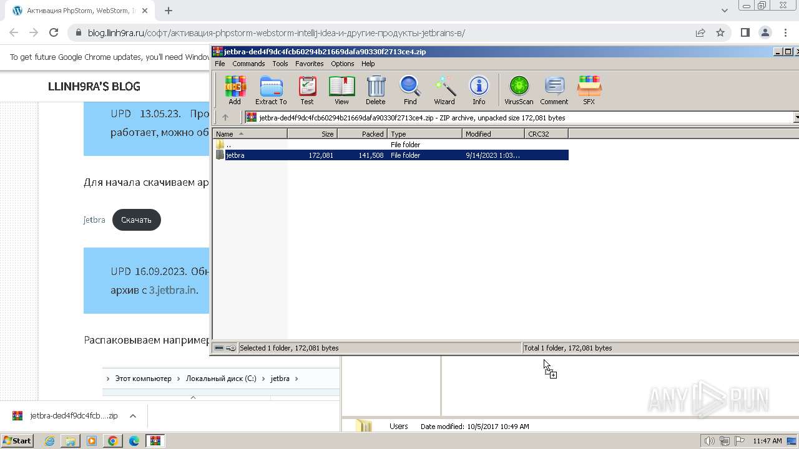Viewport: 799px width, 449px height.
Task: Share this page from the address bar
Action: [x=700, y=32]
